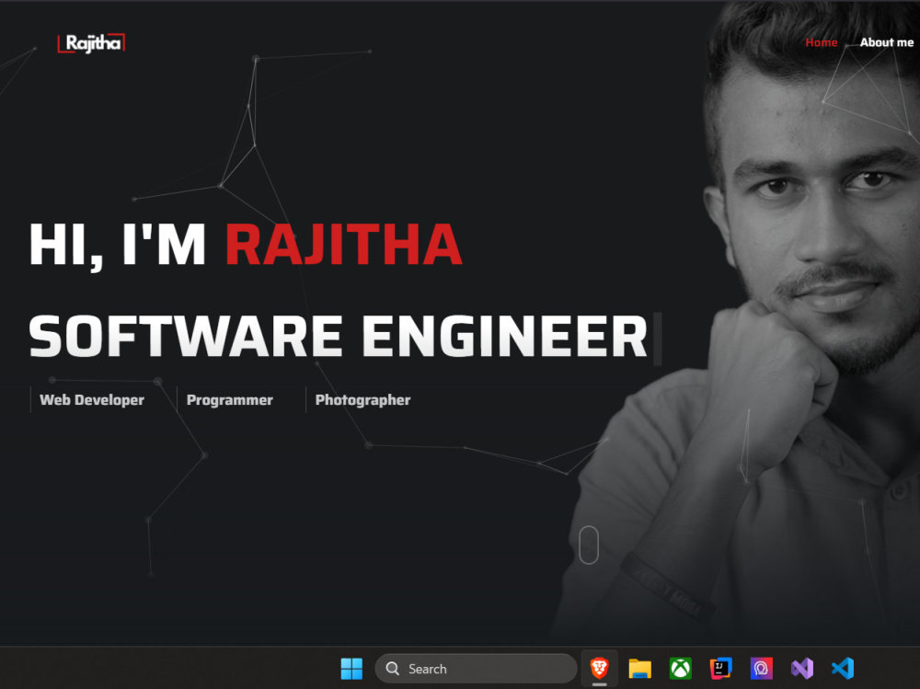Click the red RAJITHA heading text
920x689 pixels.
click(344, 245)
